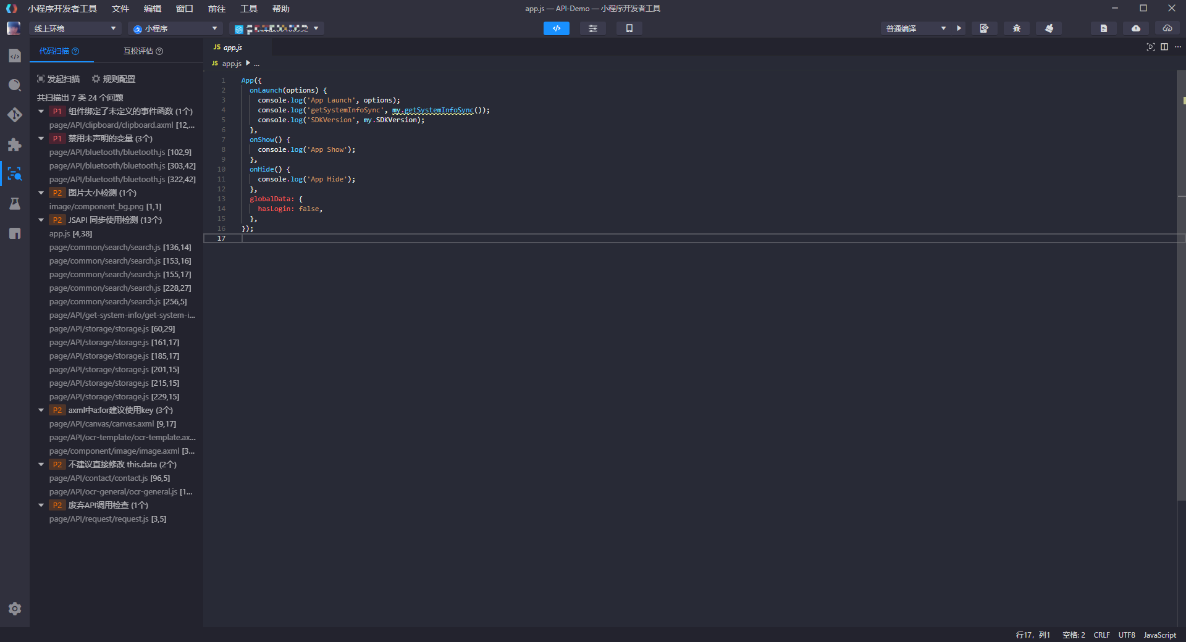The image size is (1186, 642).
Task: Click the compile run play arrow
Action: 959,28
